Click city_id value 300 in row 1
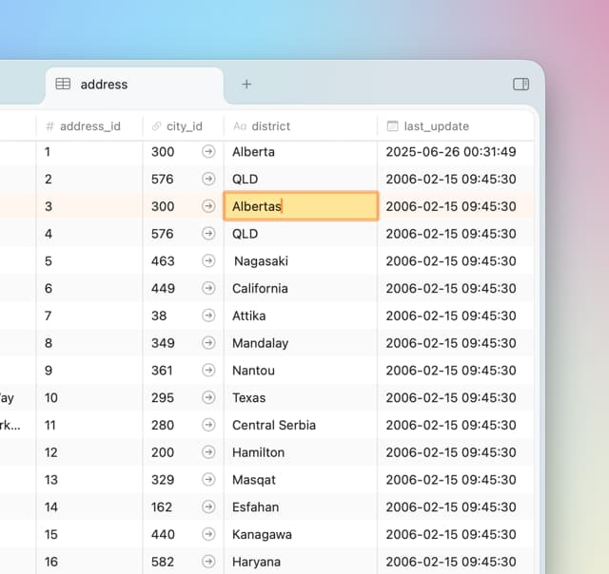 [x=163, y=152]
